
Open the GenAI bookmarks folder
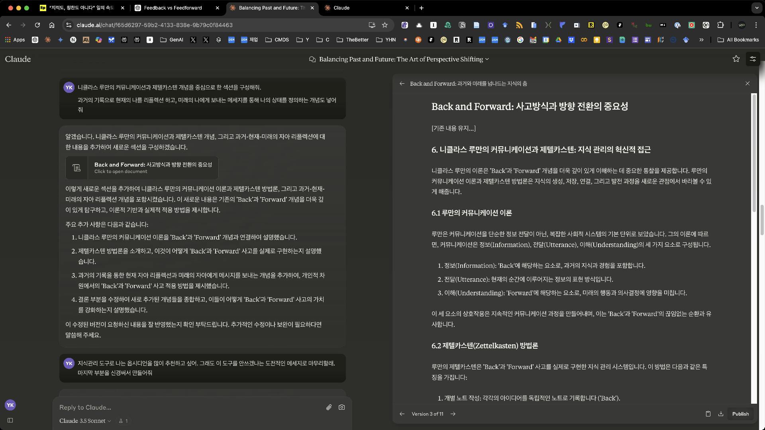[x=172, y=40]
